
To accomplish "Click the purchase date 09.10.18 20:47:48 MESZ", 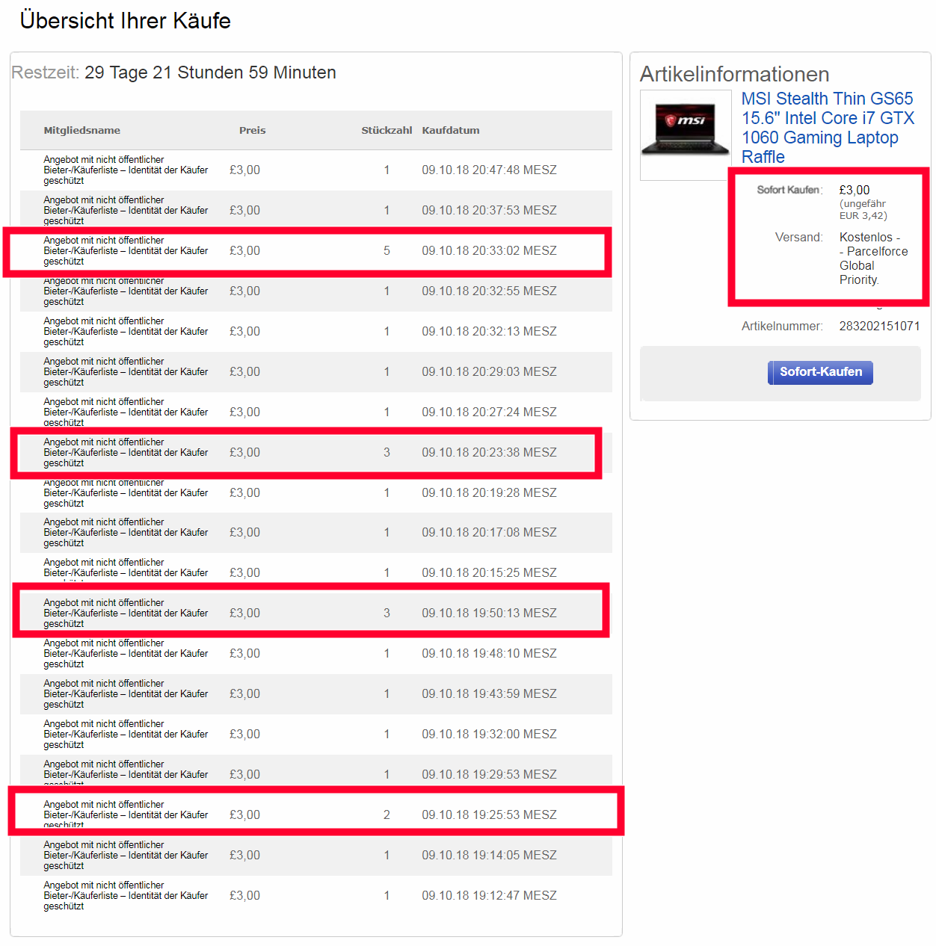I will (x=489, y=170).
